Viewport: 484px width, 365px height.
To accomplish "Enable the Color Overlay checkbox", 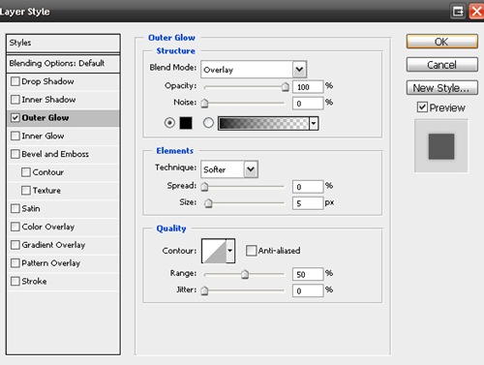I will click(15, 227).
